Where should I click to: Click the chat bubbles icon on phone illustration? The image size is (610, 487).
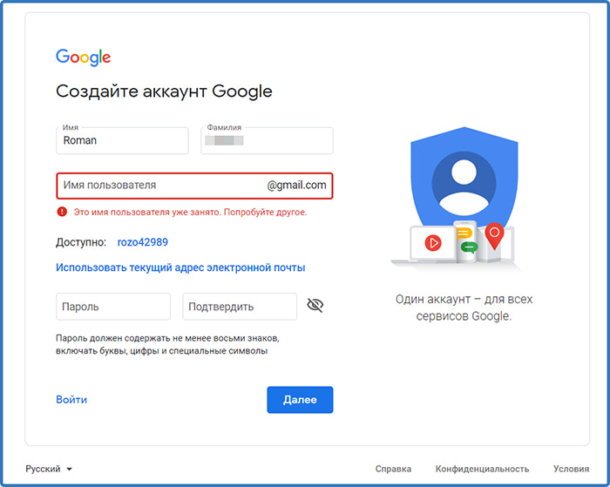pyautogui.click(x=466, y=240)
